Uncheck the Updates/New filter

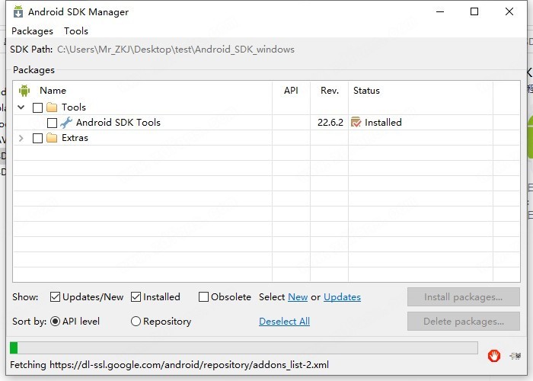pyautogui.click(x=56, y=297)
